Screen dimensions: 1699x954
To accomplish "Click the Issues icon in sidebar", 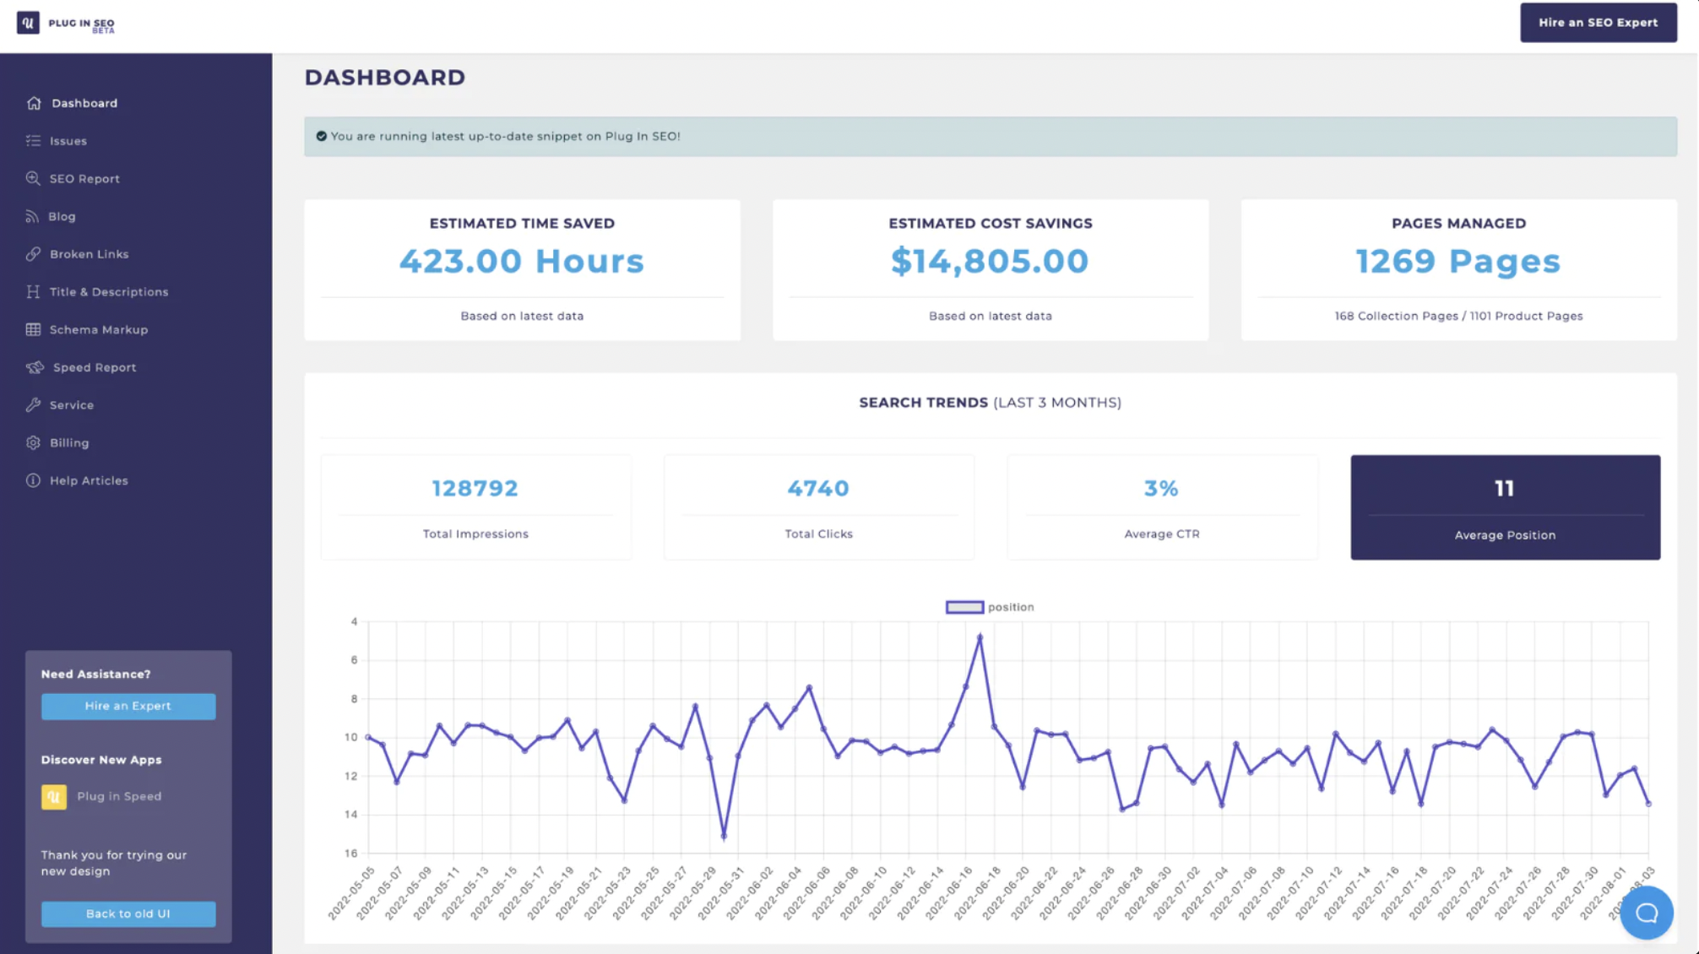I will tap(33, 140).
